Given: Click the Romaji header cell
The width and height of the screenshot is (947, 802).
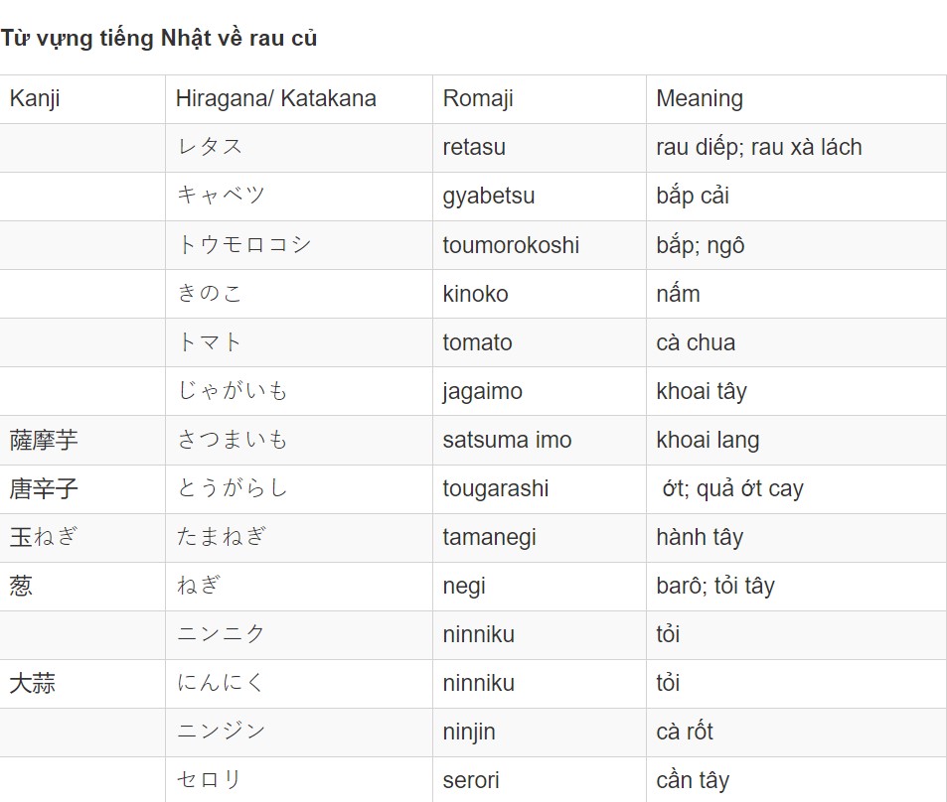Looking at the screenshot, I should [x=540, y=99].
